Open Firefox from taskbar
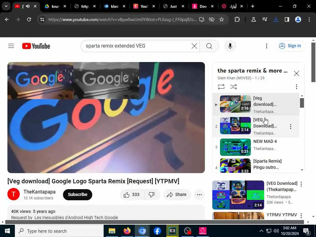Screen dimensions: 316x237 tap(127, 231)
